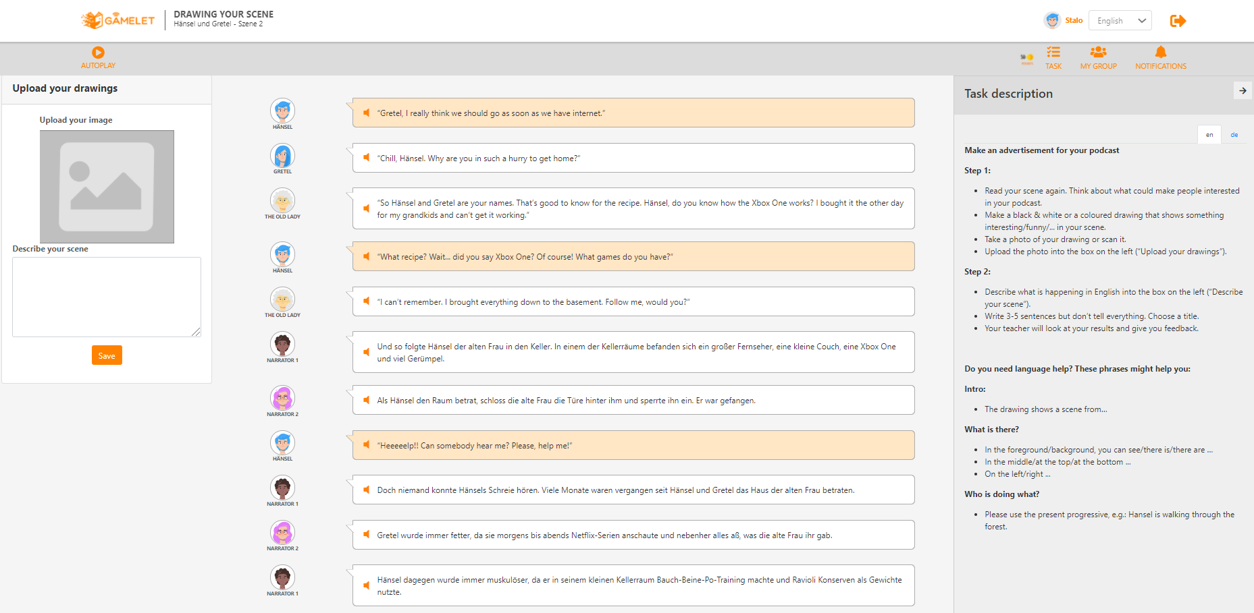Collapse the Task description panel arrow
1254x613 pixels.
point(1243,90)
